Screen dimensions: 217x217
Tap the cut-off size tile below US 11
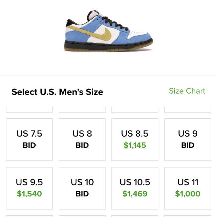tap(188, 216)
